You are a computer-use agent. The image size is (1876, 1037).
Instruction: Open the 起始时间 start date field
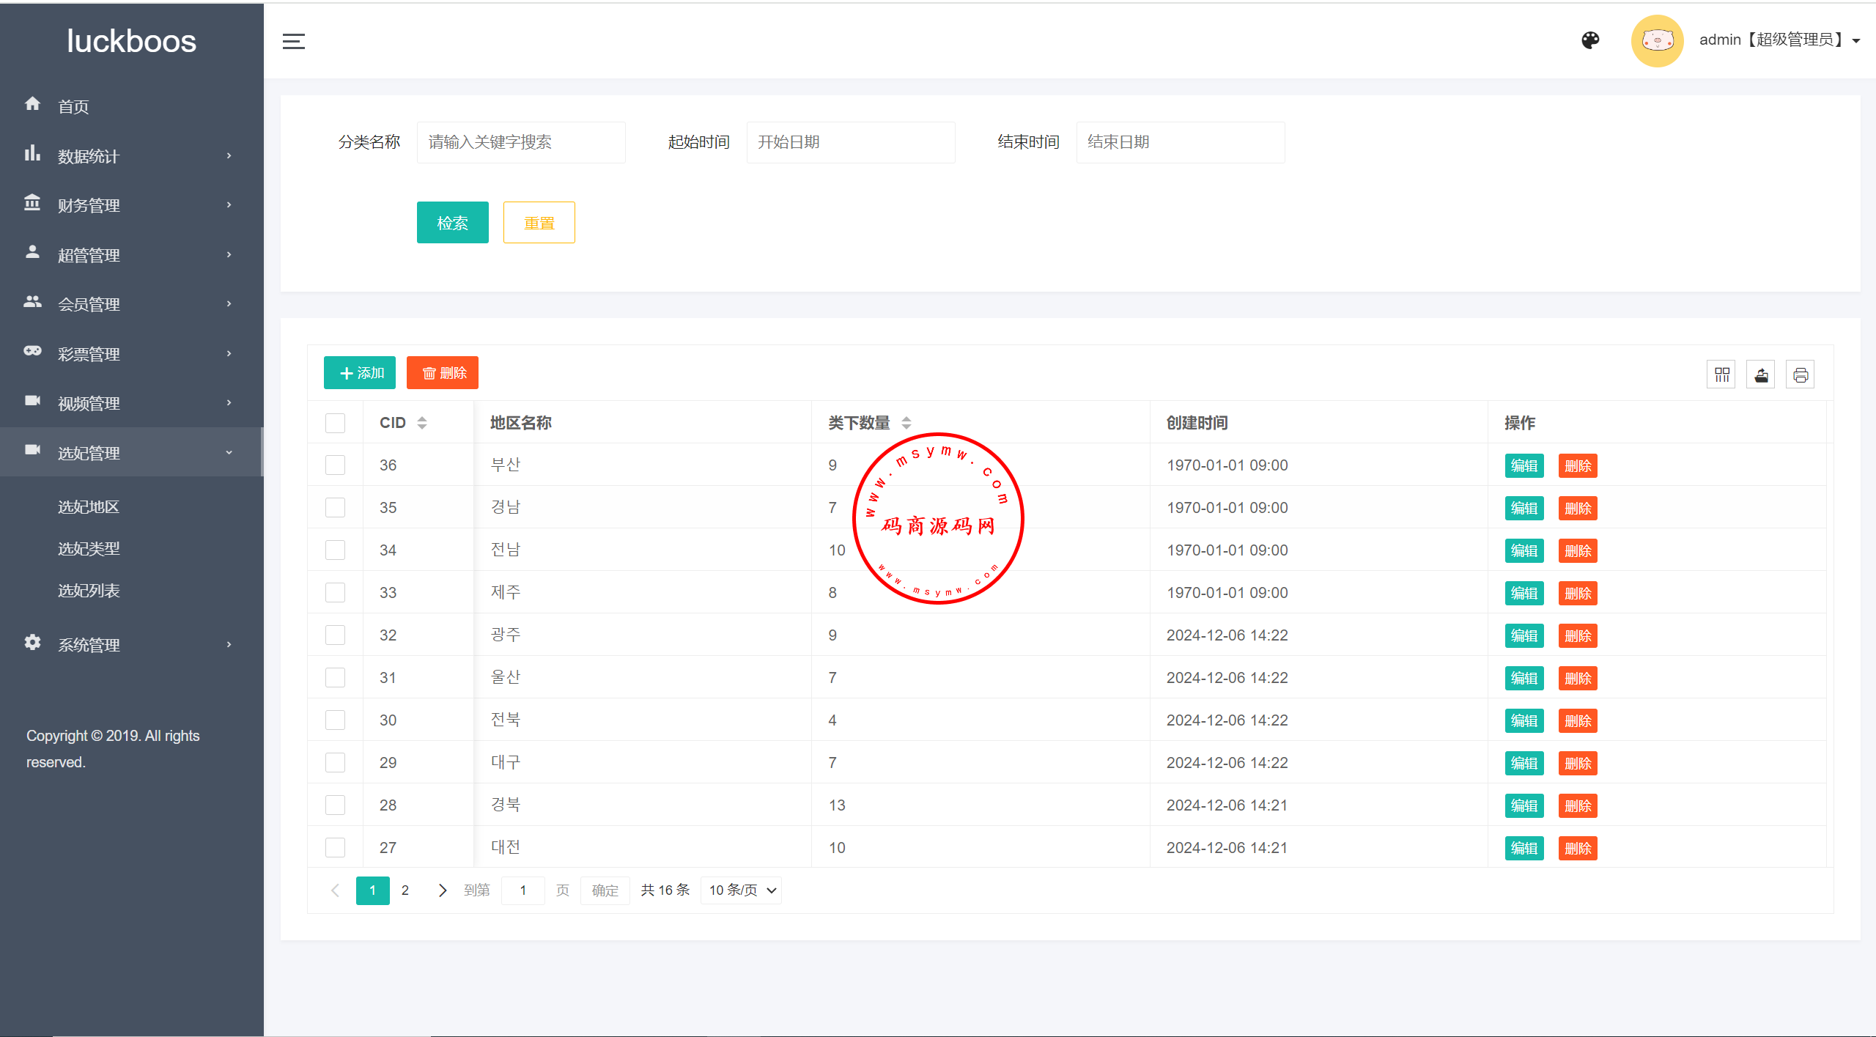(x=851, y=142)
